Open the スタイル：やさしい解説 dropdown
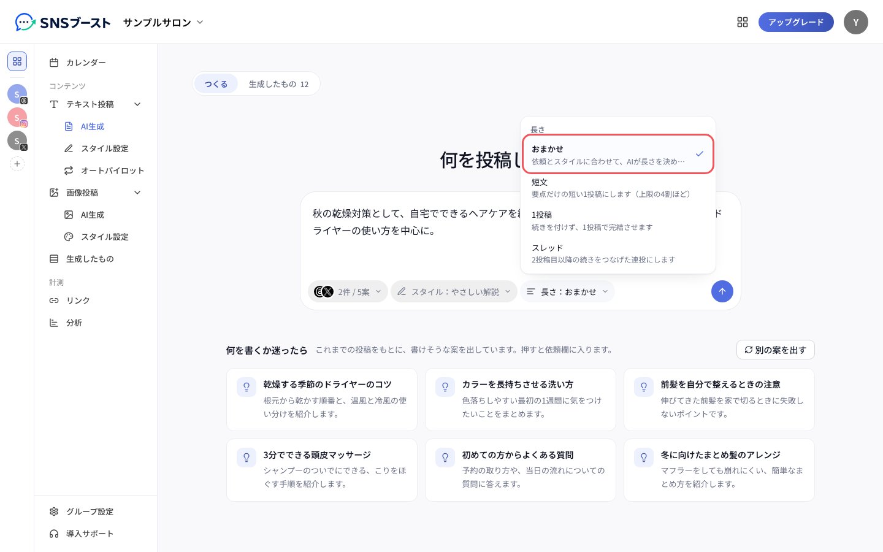This screenshot has height=552, width=883. [454, 291]
